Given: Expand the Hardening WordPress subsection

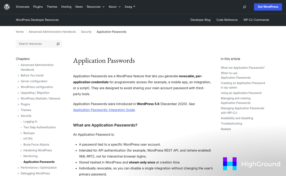Looking at the screenshot, I should click(x=21, y=150).
